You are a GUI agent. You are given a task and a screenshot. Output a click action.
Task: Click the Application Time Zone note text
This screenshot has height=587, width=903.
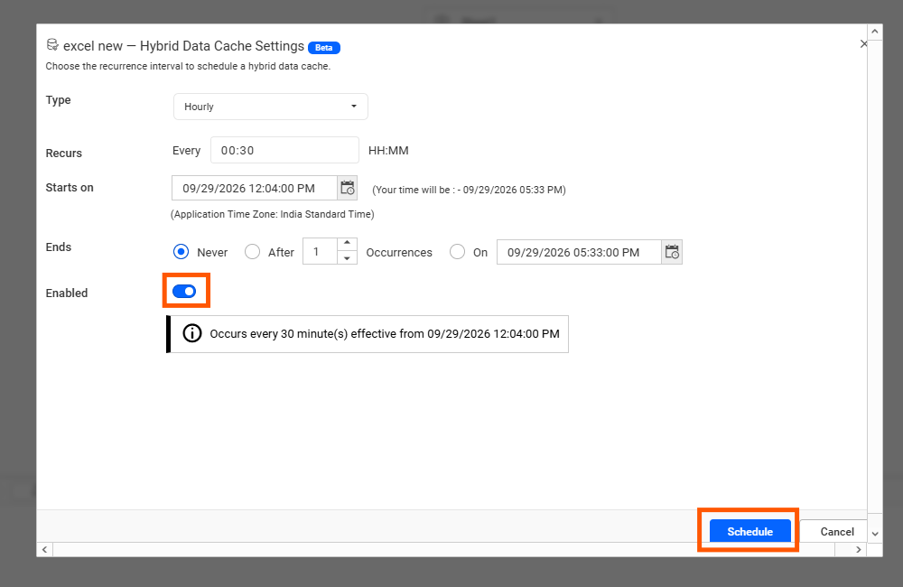pyautogui.click(x=273, y=214)
